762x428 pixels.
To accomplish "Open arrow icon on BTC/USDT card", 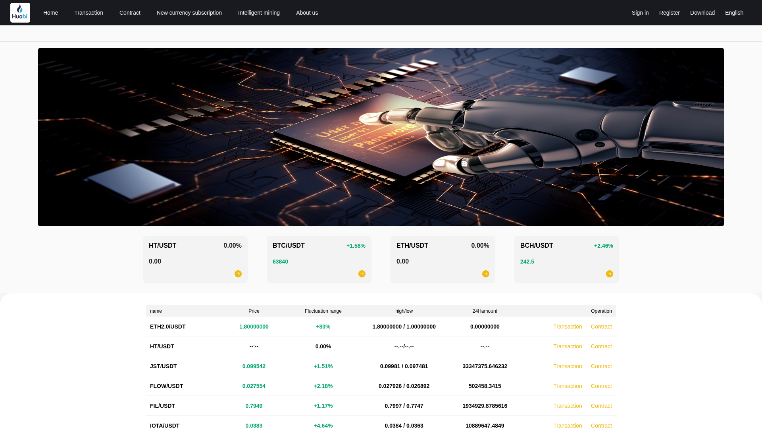I will click(x=362, y=274).
